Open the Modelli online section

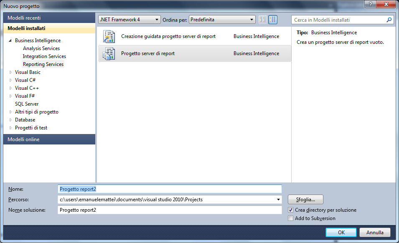click(49, 139)
